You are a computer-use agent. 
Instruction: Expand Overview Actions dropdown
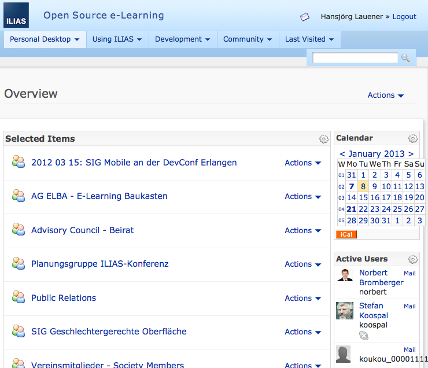tap(386, 95)
